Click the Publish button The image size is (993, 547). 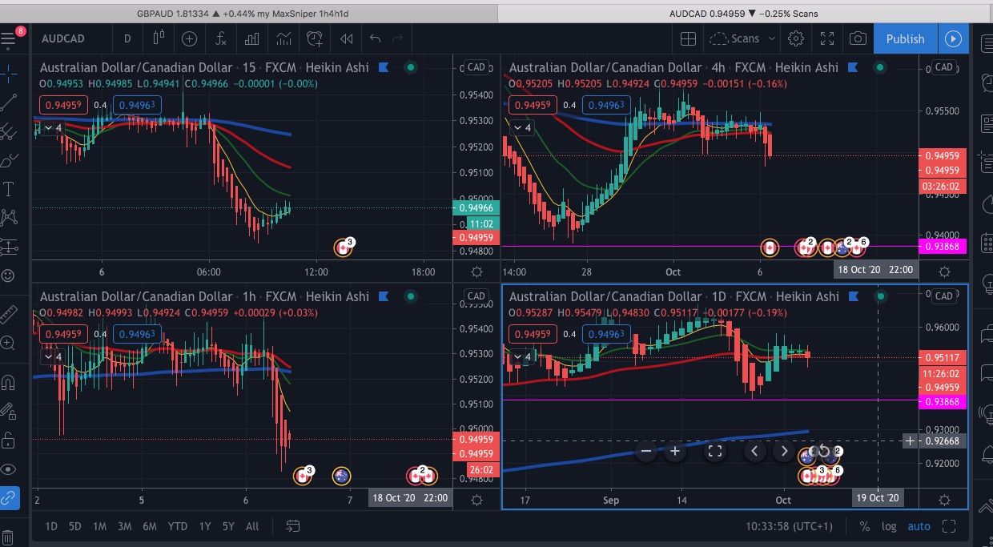coord(905,38)
